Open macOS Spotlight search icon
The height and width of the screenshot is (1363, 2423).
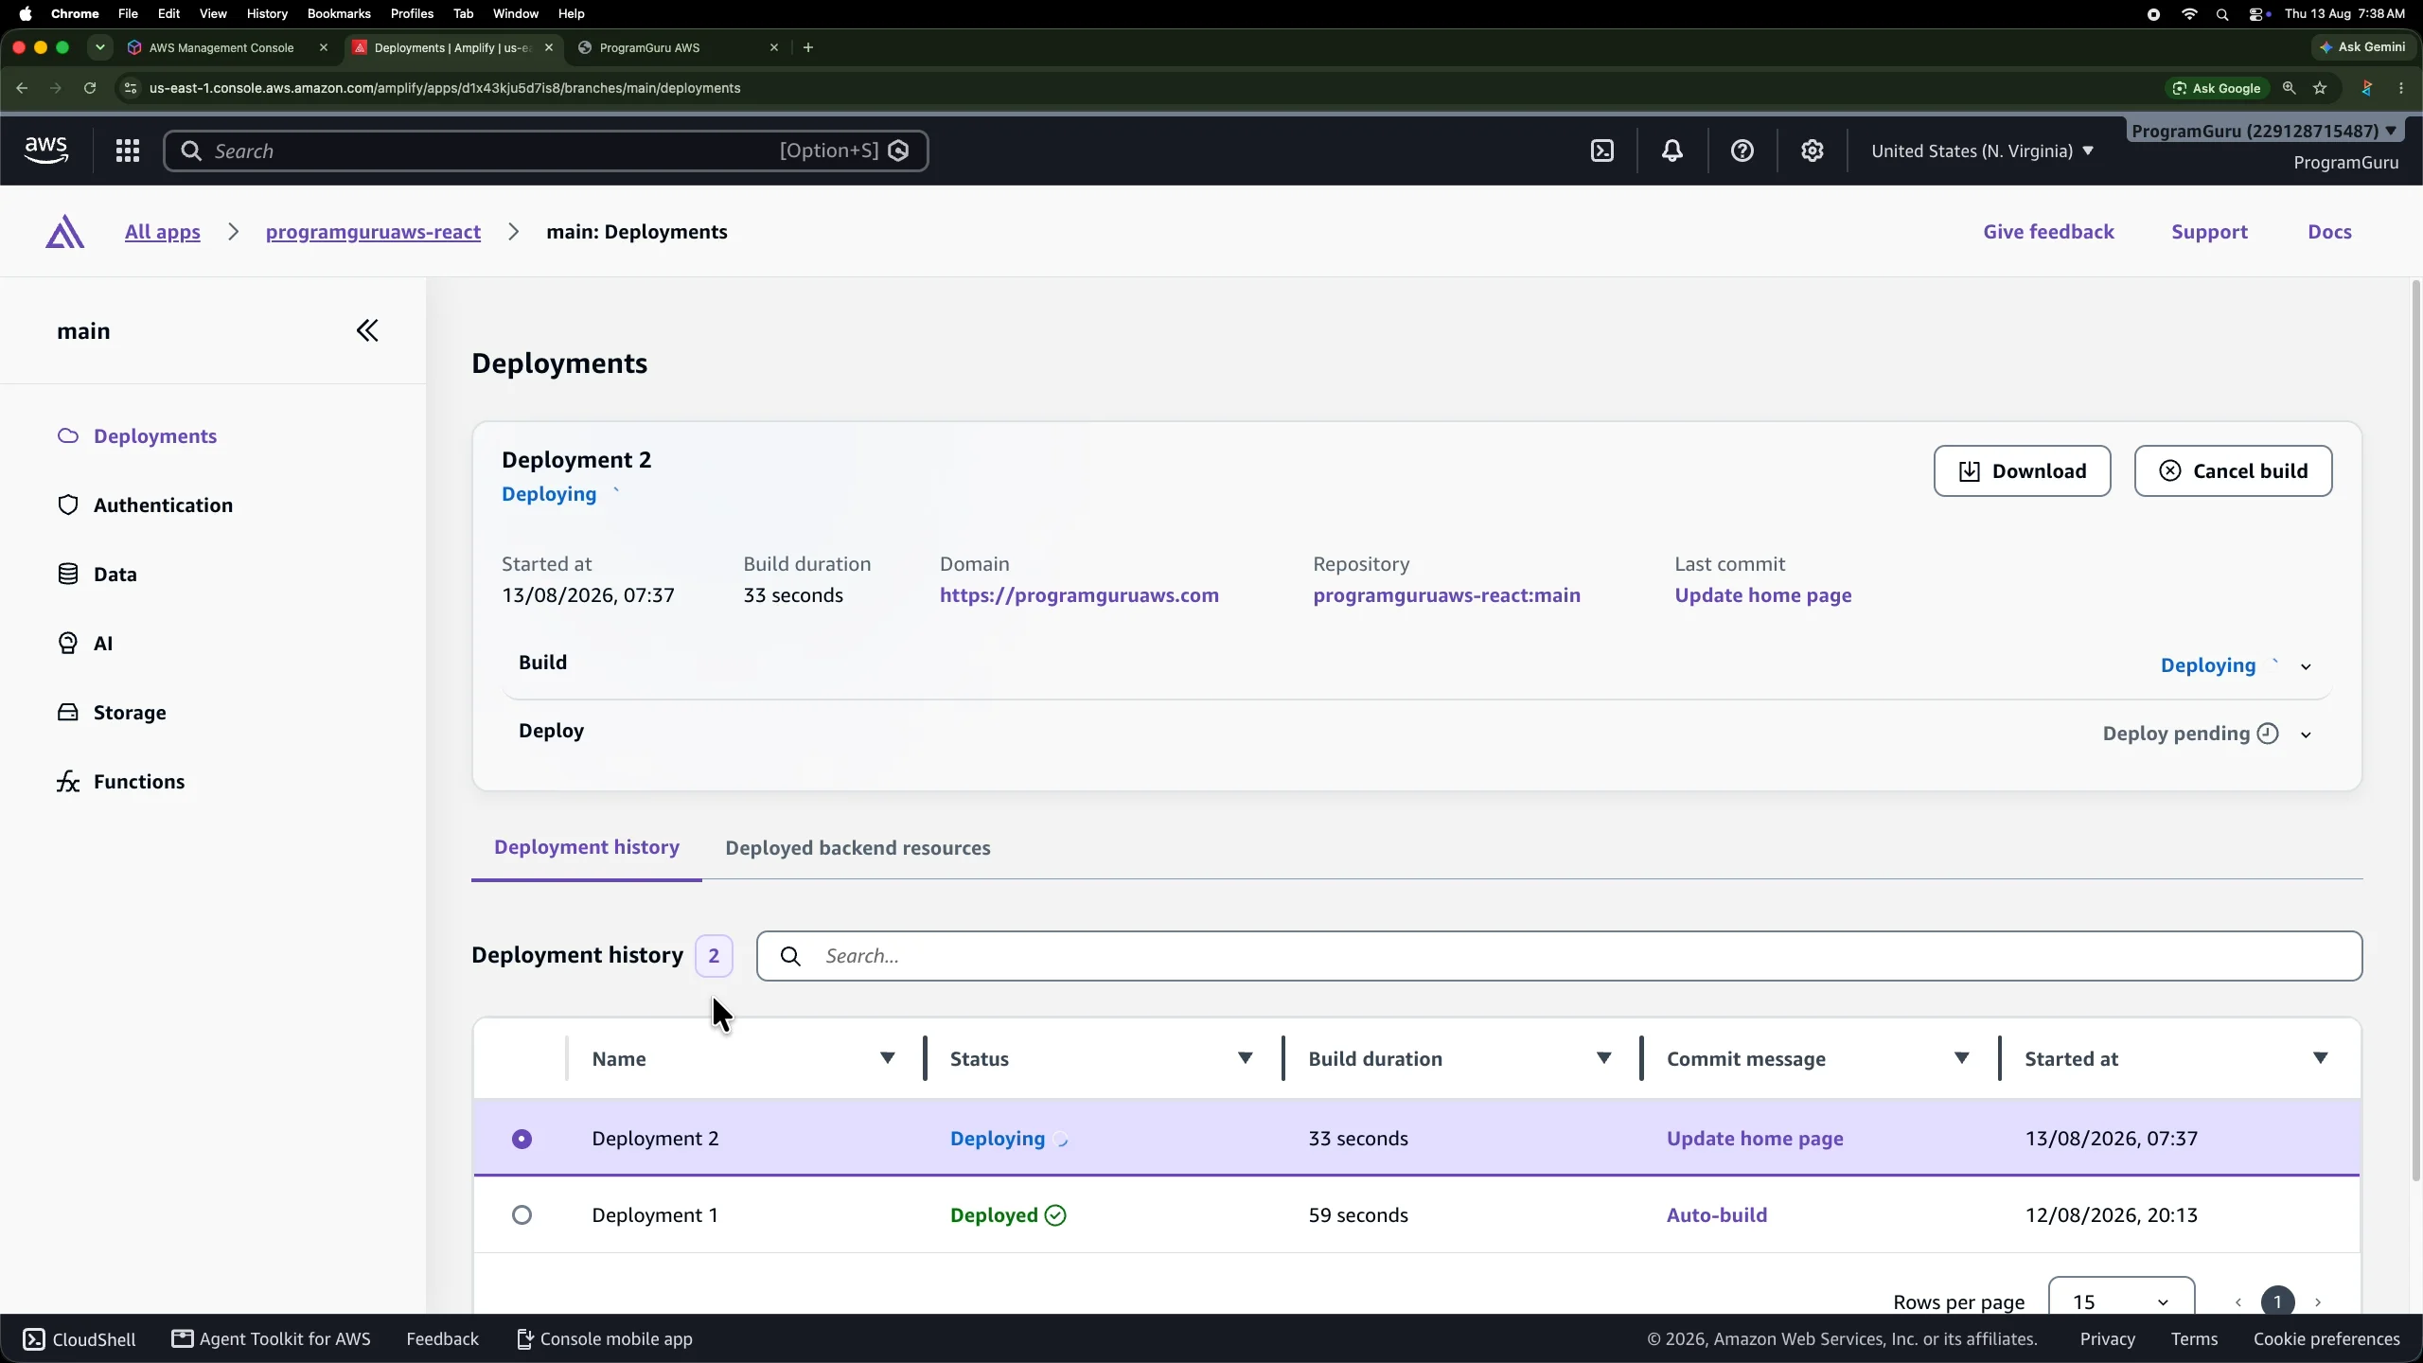(x=2223, y=14)
